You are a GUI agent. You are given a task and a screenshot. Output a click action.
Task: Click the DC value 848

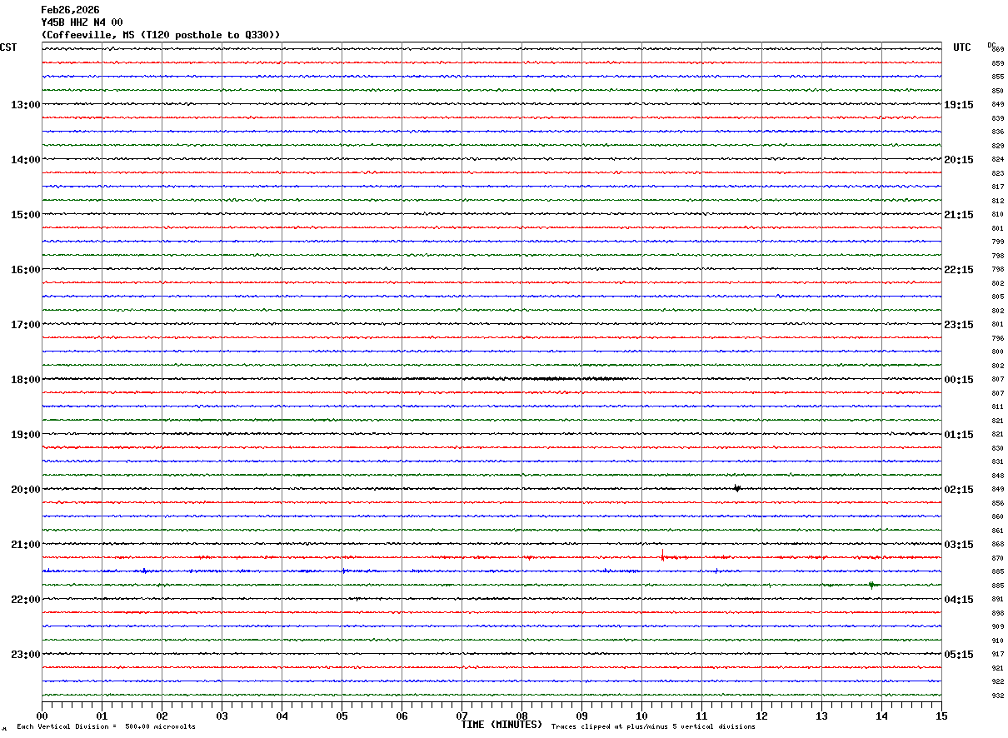(997, 476)
